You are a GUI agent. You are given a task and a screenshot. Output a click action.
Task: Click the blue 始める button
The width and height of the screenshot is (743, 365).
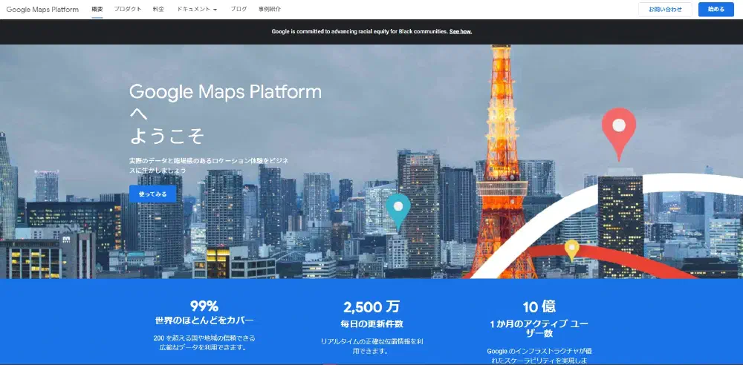716,10
